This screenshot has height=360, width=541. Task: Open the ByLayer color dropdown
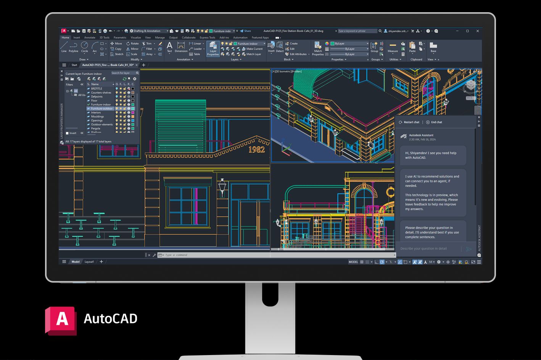coord(349,43)
